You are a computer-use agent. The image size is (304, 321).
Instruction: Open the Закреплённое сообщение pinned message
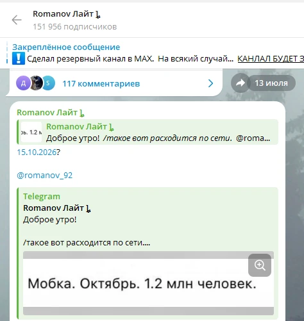(x=66, y=47)
